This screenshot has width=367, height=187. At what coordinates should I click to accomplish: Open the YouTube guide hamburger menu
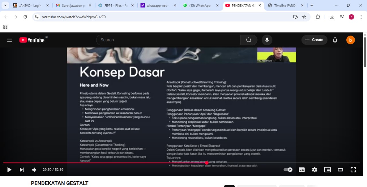(10, 40)
